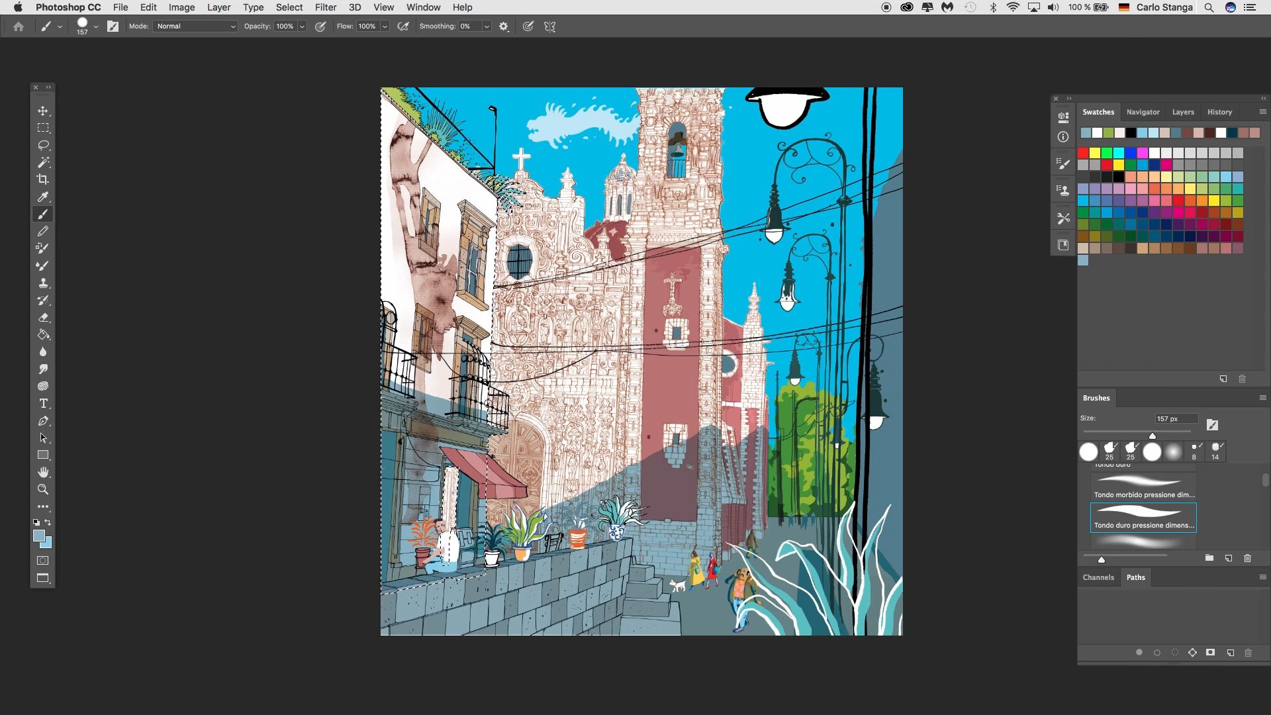1271x715 pixels.
Task: Open the Swatches panel flyout menu
Action: click(x=1262, y=112)
